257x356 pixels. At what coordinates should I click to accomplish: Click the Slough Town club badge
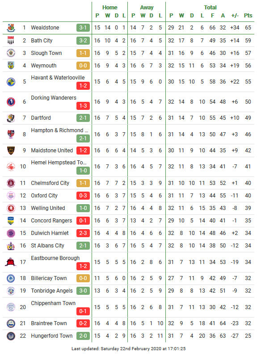pyautogui.click(x=11, y=53)
